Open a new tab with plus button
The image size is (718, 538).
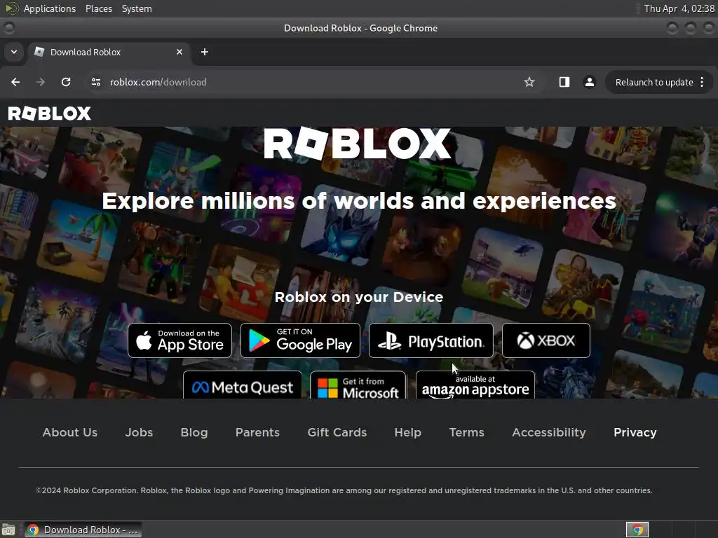coord(205,52)
